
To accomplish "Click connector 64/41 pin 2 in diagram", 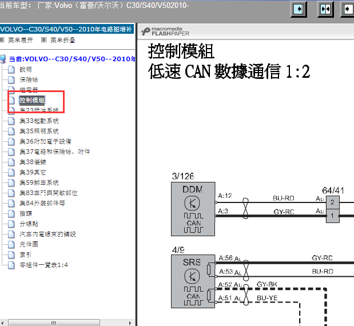I will (x=332, y=202).
